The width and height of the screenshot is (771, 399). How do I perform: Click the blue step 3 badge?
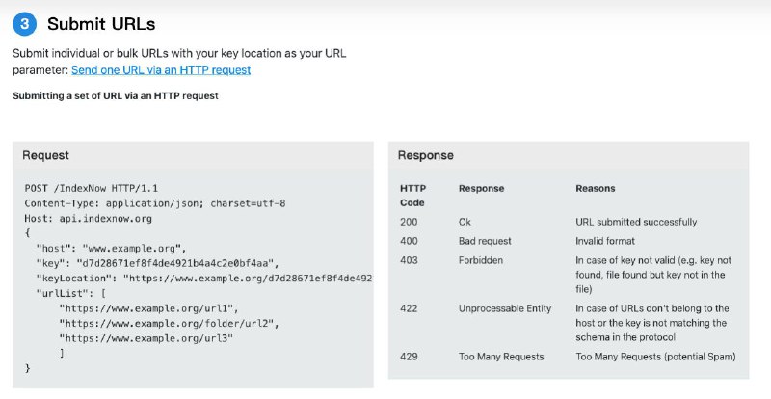(x=26, y=24)
